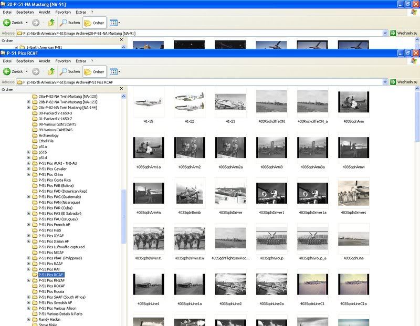Click the Wechseln zu button in P-51 Pics RCAF window

point(403,82)
